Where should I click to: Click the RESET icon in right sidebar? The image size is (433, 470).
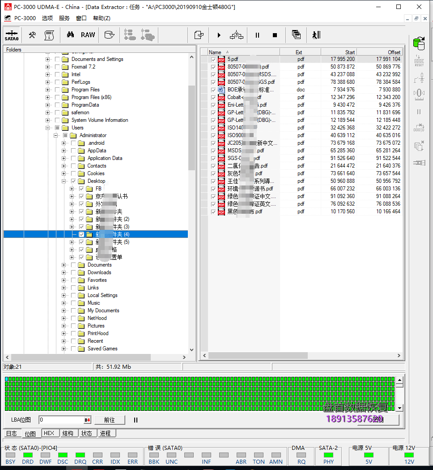click(419, 61)
